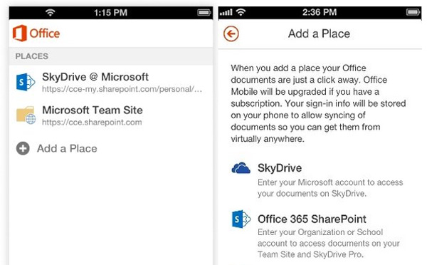Choose the 'Add a Place' option

pos(67,149)
